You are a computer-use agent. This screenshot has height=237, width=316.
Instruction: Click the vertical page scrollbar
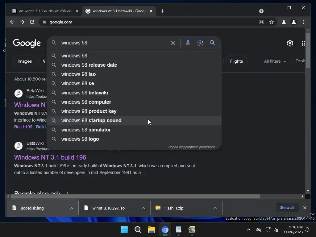[x=308, y=50]
